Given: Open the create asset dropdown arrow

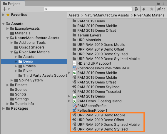Looking at the screenshot, I should (x=9, y=9).
